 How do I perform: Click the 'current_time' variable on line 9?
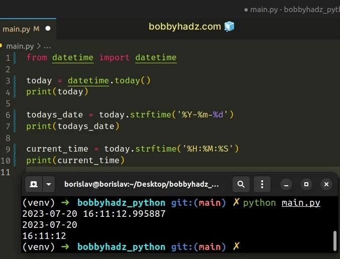[x=57, y=149]
